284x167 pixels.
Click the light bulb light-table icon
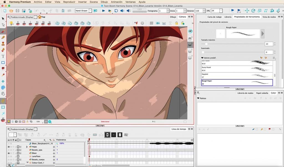pos(11,23)
